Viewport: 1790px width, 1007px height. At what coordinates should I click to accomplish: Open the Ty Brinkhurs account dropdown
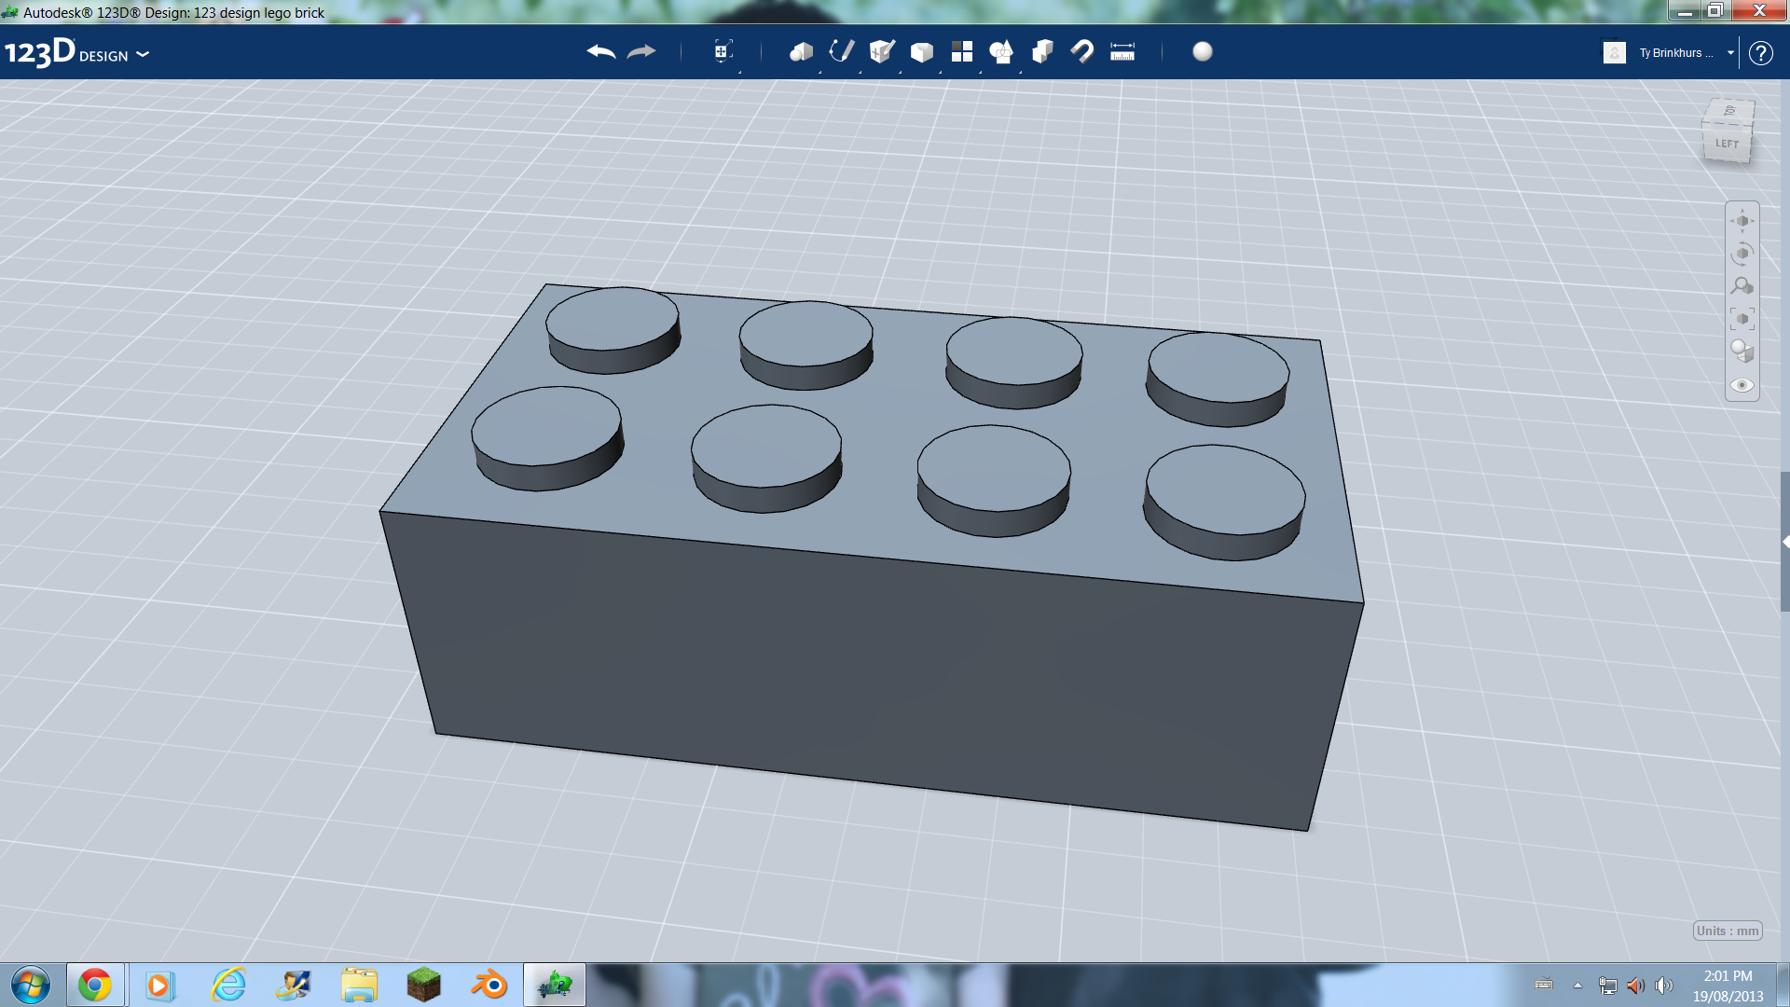pyautogui.click(x=1729, y=52)
